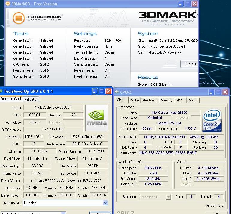The height and width of the screenshot is (214, 231).
Task: Click the Driver Version field in GPU-Z
Action: click(x=66, y=180)
